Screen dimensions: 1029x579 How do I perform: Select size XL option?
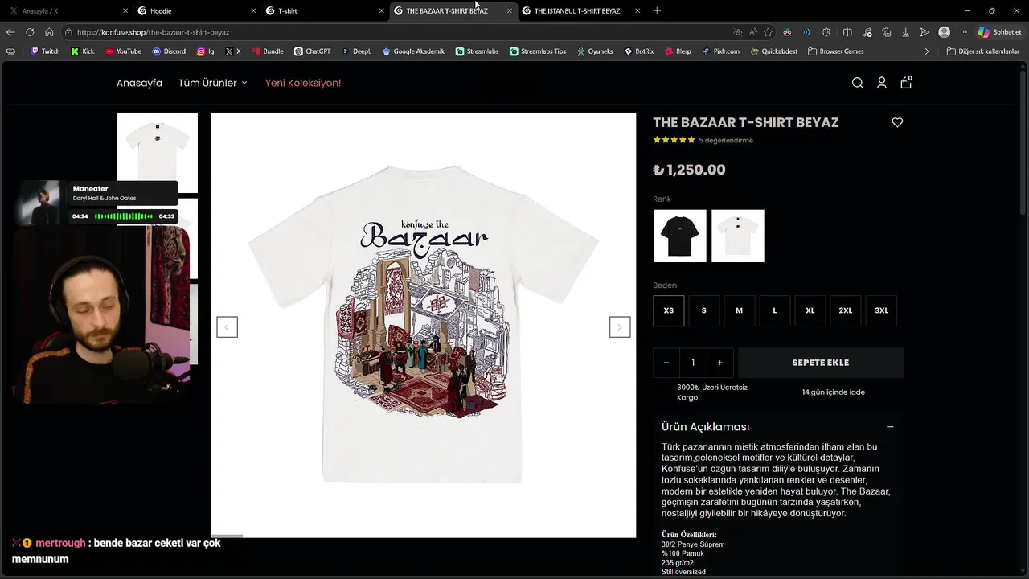coord(810,310)
